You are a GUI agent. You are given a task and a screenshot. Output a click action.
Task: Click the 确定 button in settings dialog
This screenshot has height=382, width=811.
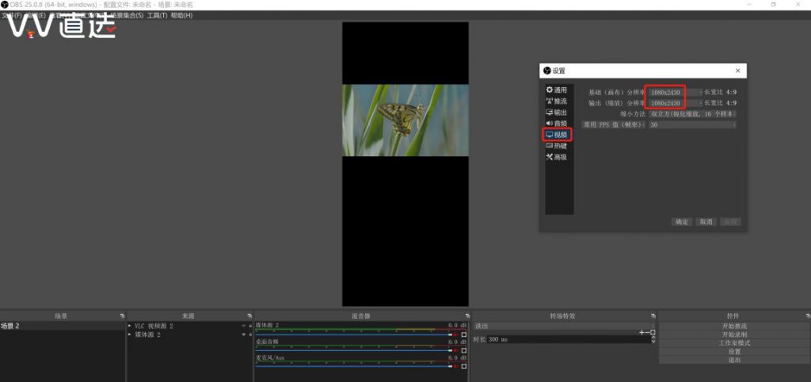tap(682, 222)
